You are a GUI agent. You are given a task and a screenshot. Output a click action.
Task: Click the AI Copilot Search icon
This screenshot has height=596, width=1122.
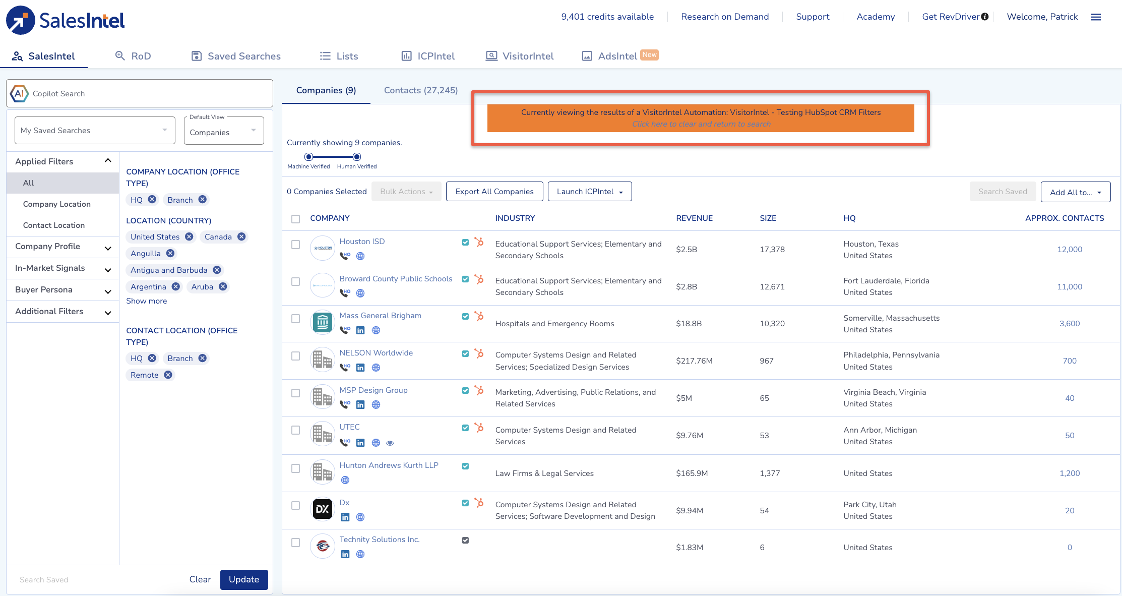(19, 93)
